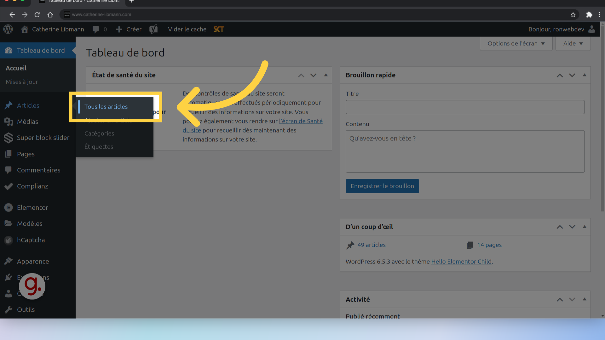The width and height of the screenshot is (605, 340).
Task: Click the Modèles folder icon
Action: point(9,223)
